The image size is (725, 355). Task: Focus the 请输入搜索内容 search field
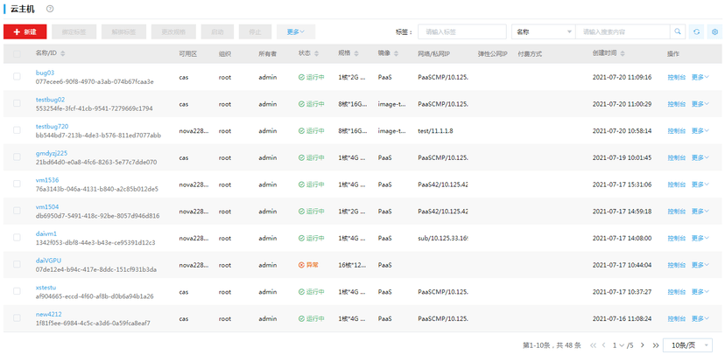click(623, 31)
